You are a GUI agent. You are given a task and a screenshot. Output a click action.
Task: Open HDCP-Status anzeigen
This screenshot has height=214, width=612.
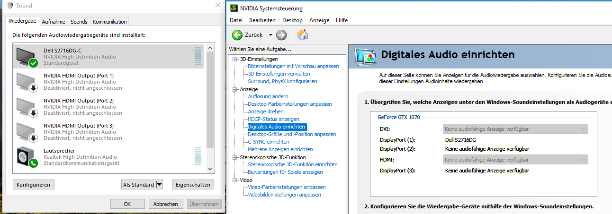pyautogui.click(x=273, y=119)
